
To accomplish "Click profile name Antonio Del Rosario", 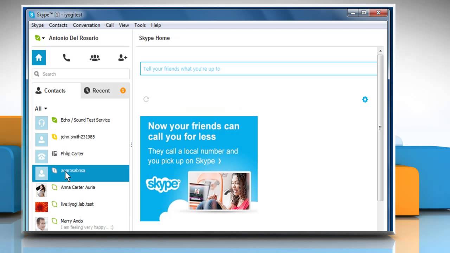I will [x=73, y=38].
